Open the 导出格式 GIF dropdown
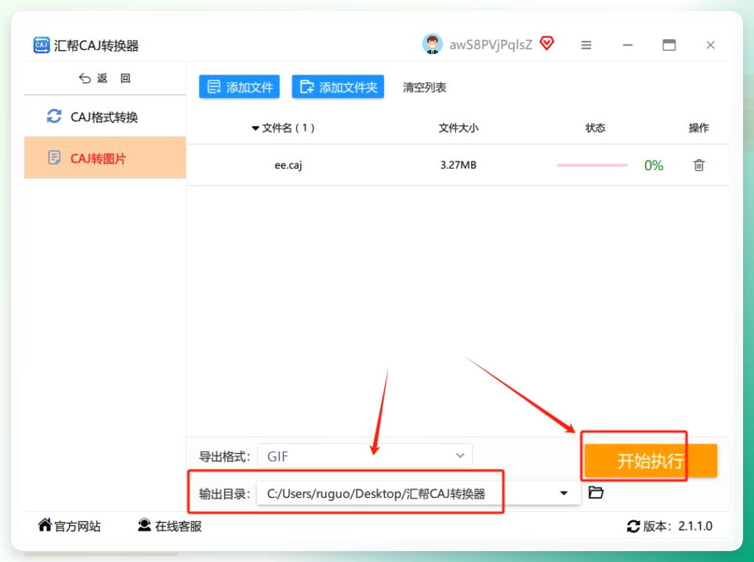Image resolution: width=754 pixels, height=562 pixels. [x=365, y=455]
